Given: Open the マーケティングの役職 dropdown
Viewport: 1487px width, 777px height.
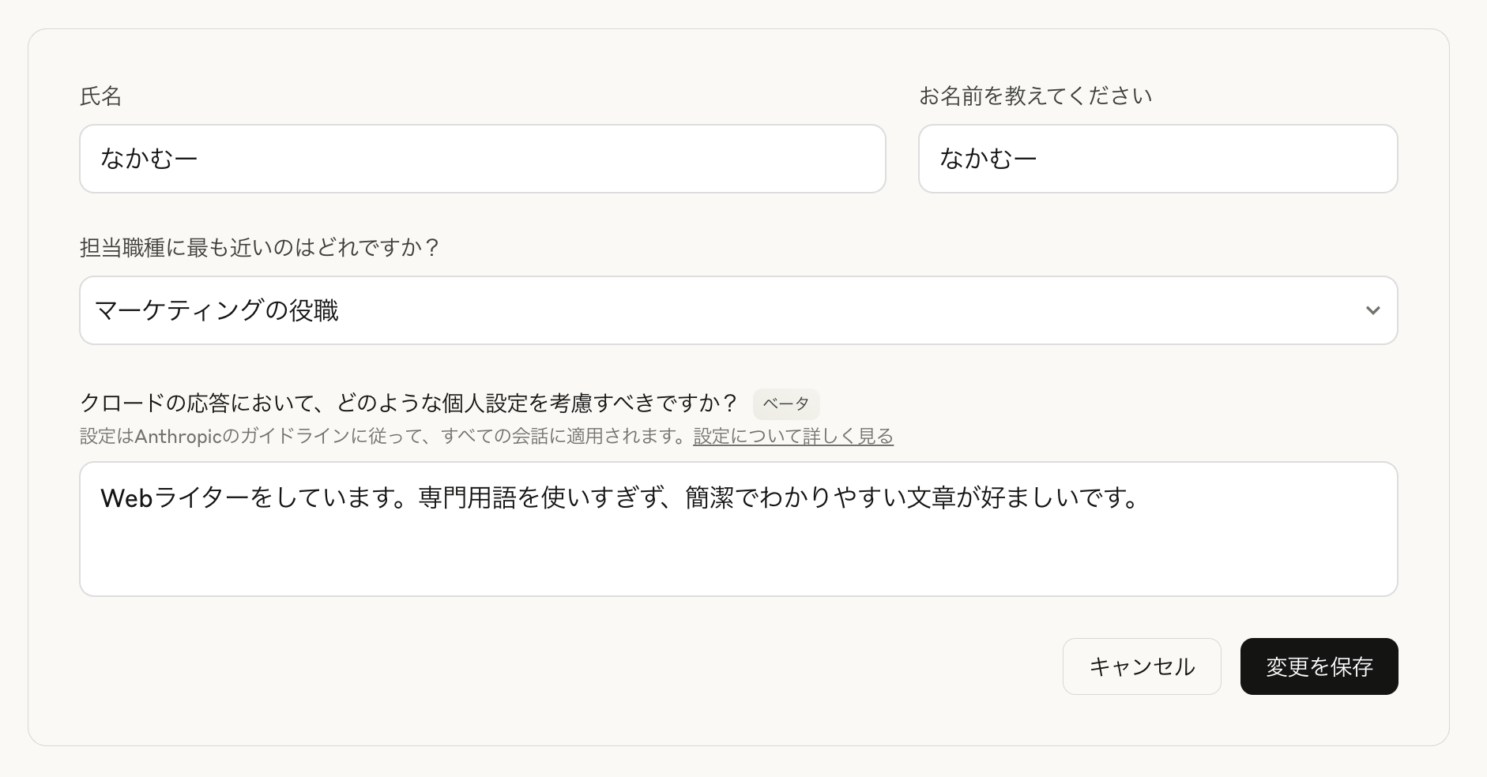Looking at the screenshot, I should coord(739,310).
